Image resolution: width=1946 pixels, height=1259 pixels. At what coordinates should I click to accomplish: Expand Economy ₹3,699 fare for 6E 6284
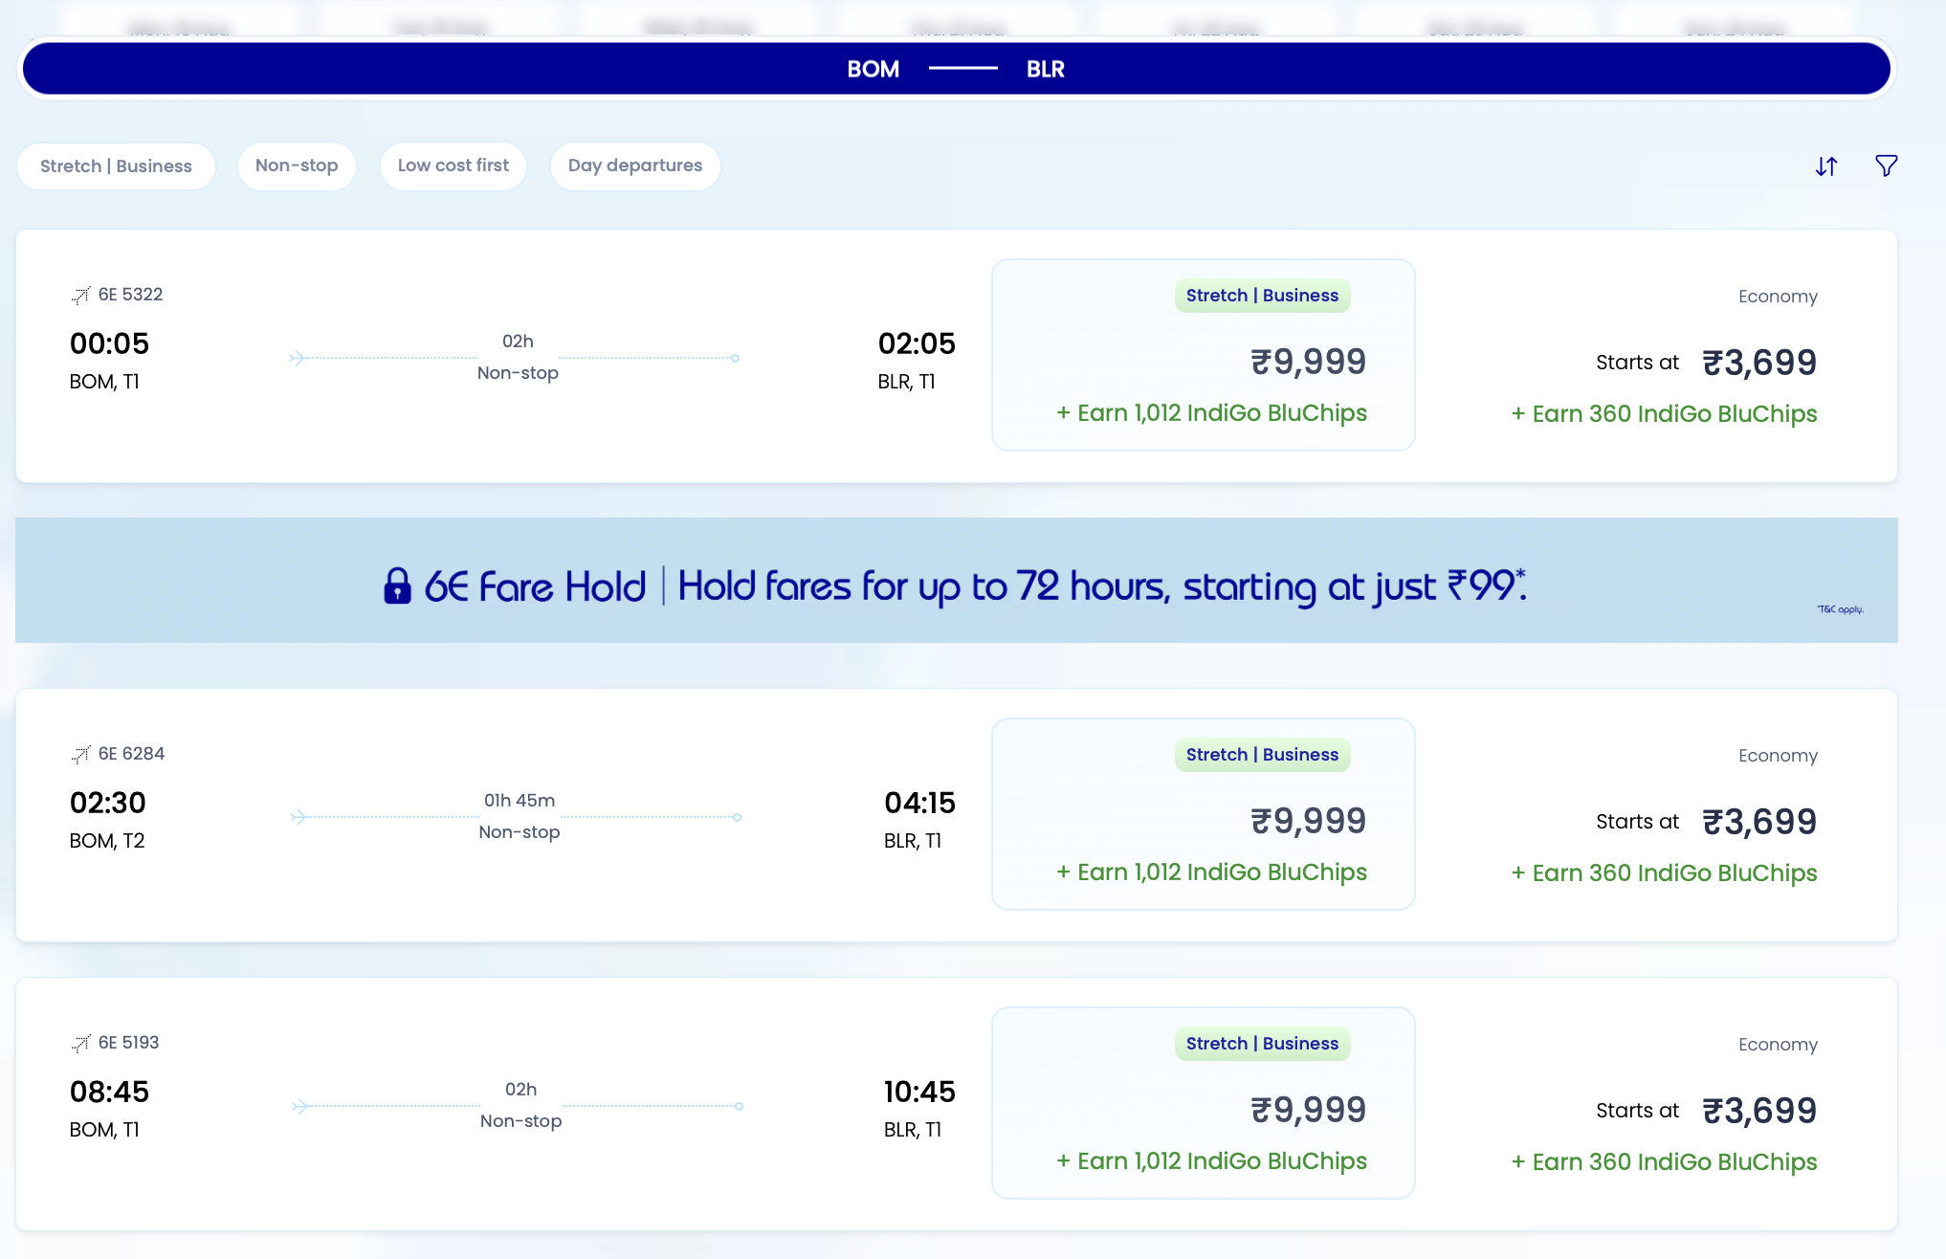pyautogui.click(x=1663, y=821)
